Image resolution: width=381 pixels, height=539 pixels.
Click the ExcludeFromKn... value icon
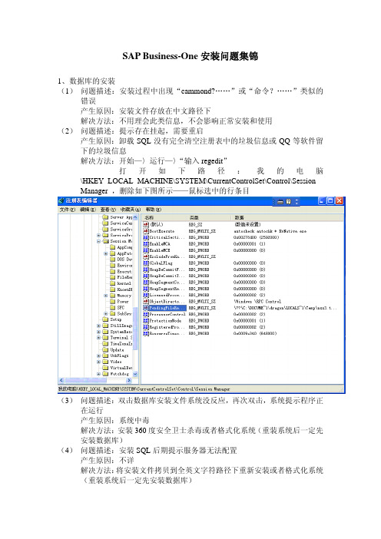coord(146,256)
